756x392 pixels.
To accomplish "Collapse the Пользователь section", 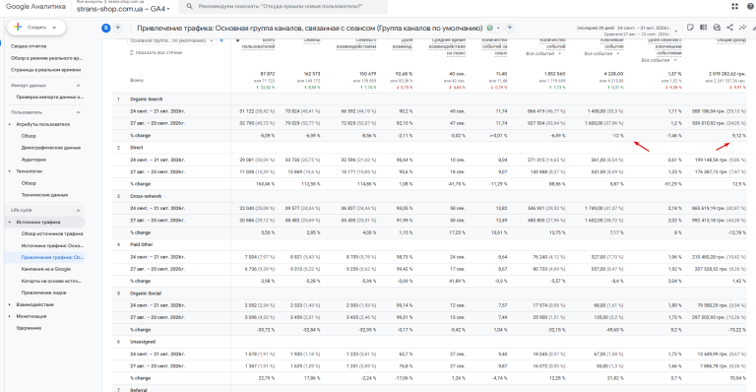I will coord(78,112).
